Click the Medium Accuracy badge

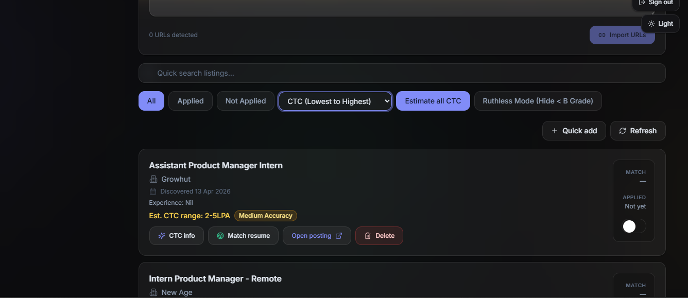pyautogui.click(x=266, y=216)
